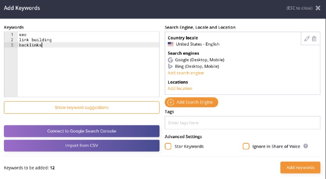326x179 pixels.
Task: Click the Add location link
Action: click(180, 88)
